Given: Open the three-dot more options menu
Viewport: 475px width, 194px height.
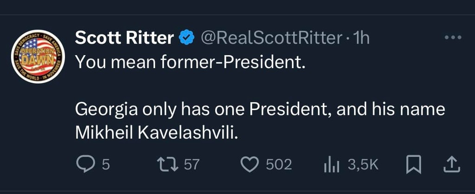Looking at the screenshot, I should click(x=453, y=38).
